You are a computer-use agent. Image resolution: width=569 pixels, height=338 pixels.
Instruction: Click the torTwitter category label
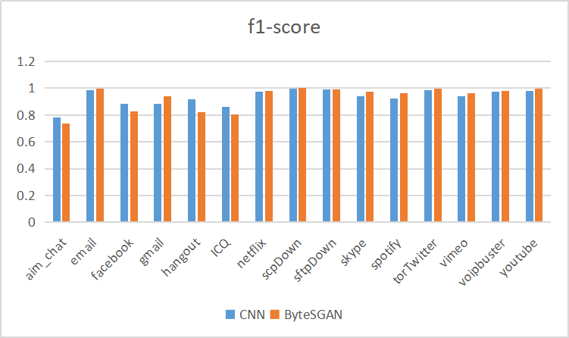pyautogui.click(x=415, y=261)
